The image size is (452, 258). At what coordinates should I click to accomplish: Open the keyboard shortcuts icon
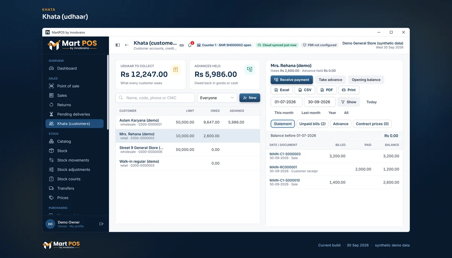(x=182, y=45)
